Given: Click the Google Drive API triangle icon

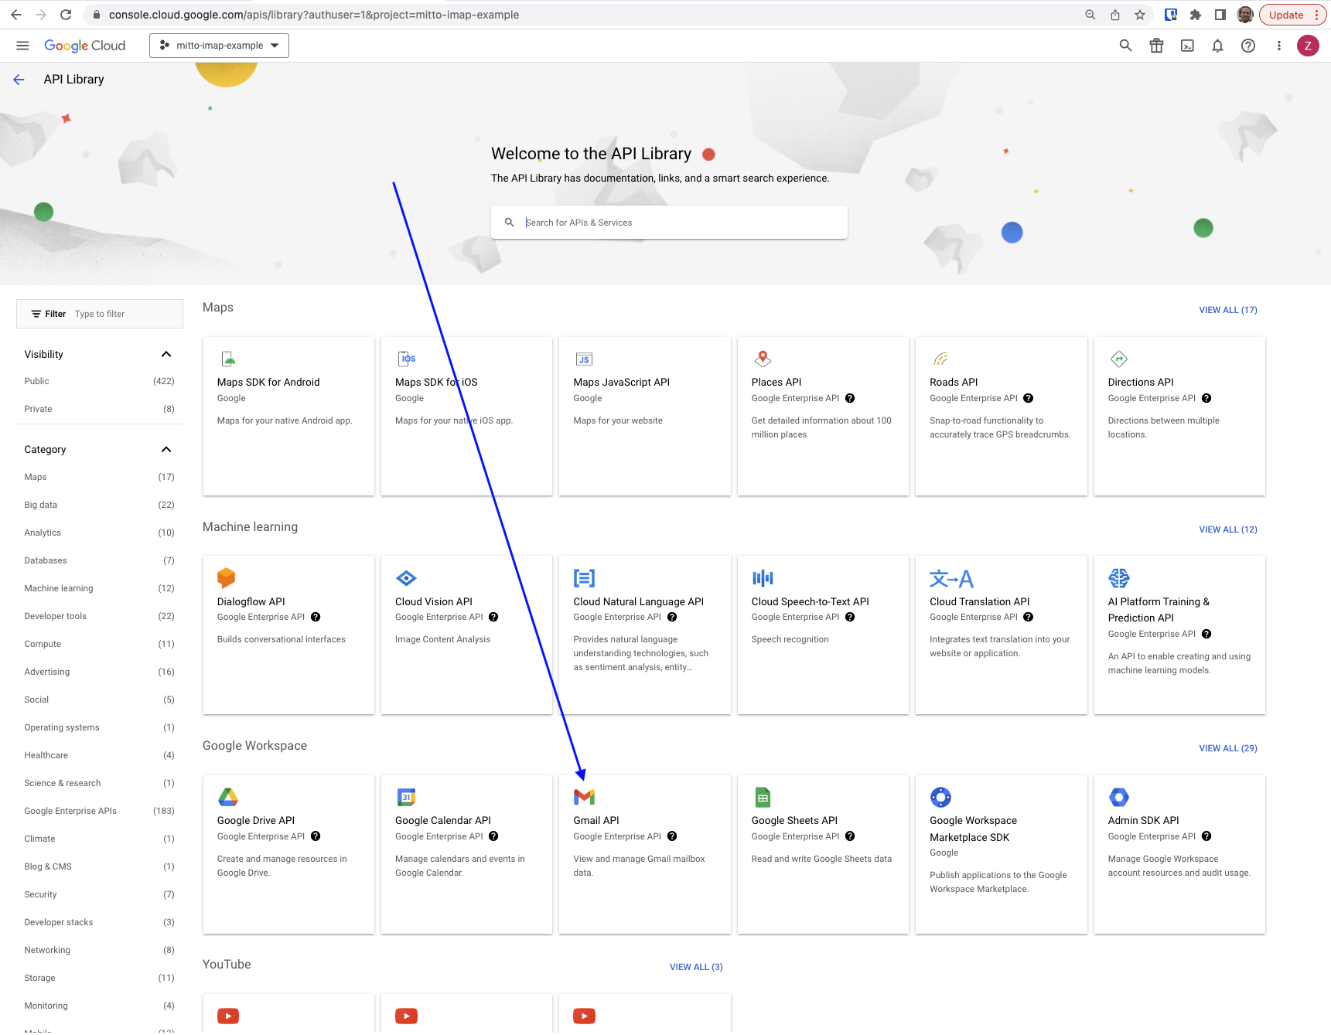Looking at the screenshot, I should coord(227,797).
